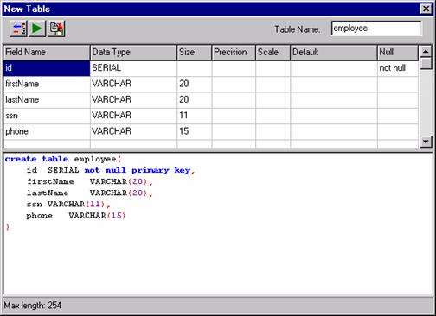Select the ssn field name cell
Screen dimensions: 436x316
pyautogui.click(x=47, y=116)
